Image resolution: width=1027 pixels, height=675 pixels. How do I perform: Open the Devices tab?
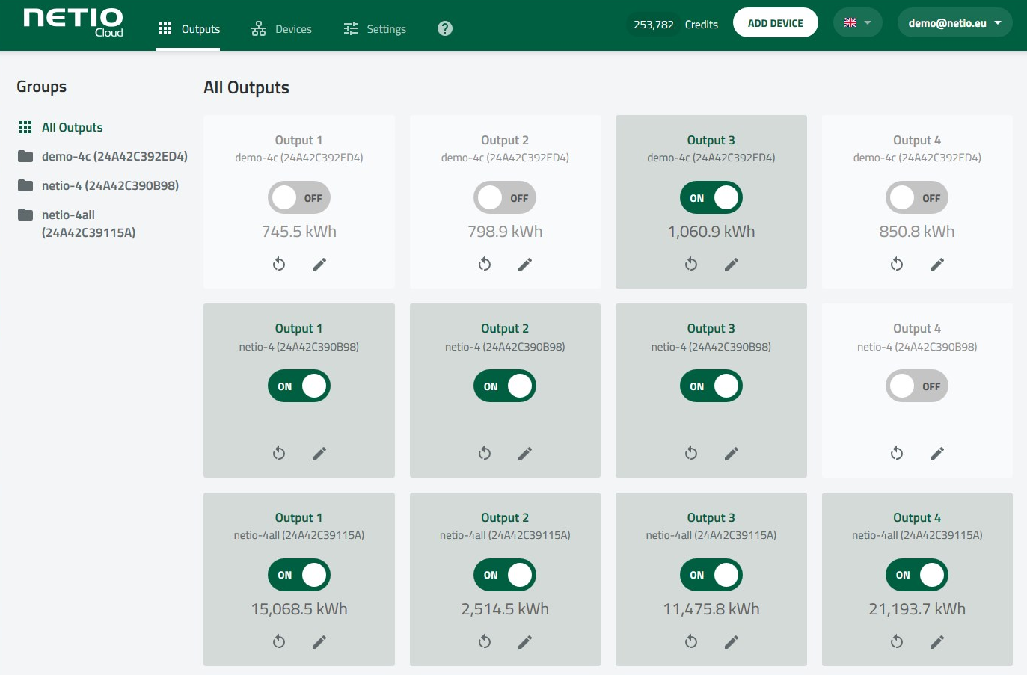282,29
